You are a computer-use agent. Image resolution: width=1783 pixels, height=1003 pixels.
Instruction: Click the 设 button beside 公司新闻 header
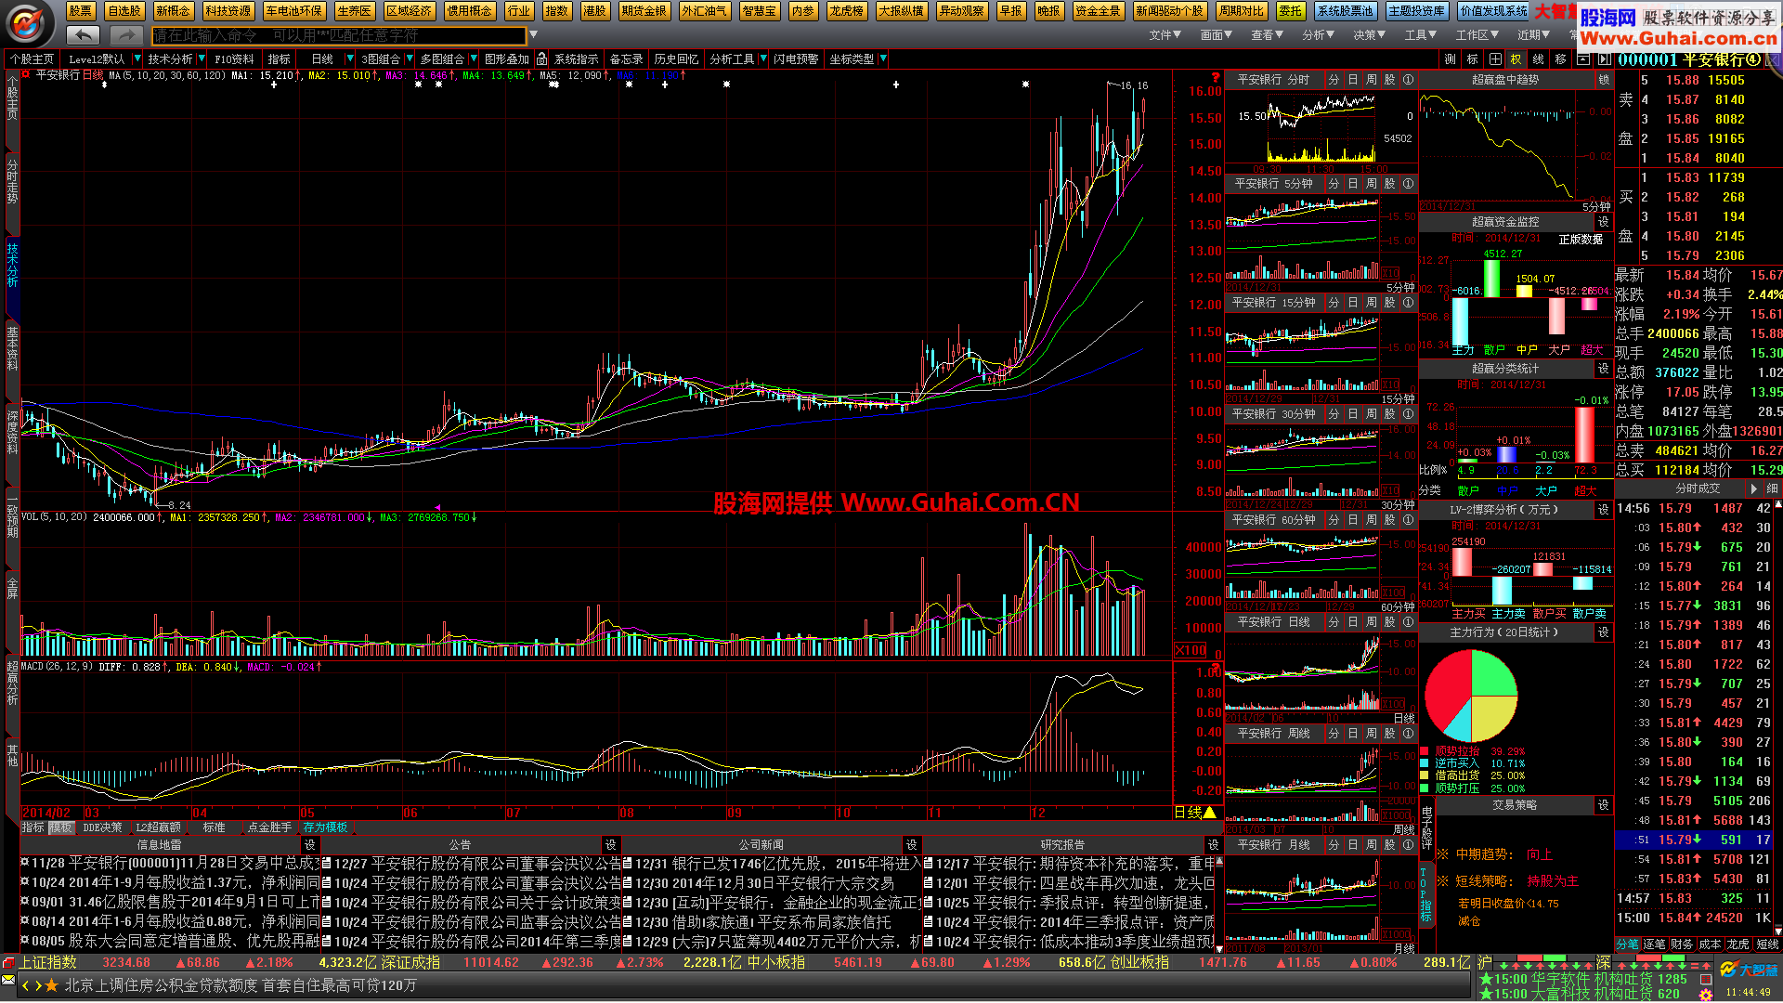pos(912,845)
